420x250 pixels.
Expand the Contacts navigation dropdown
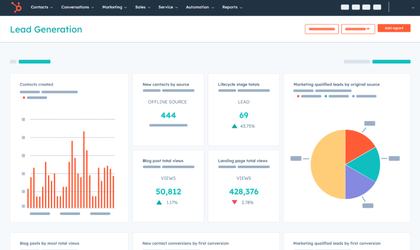tap(42, 7)
